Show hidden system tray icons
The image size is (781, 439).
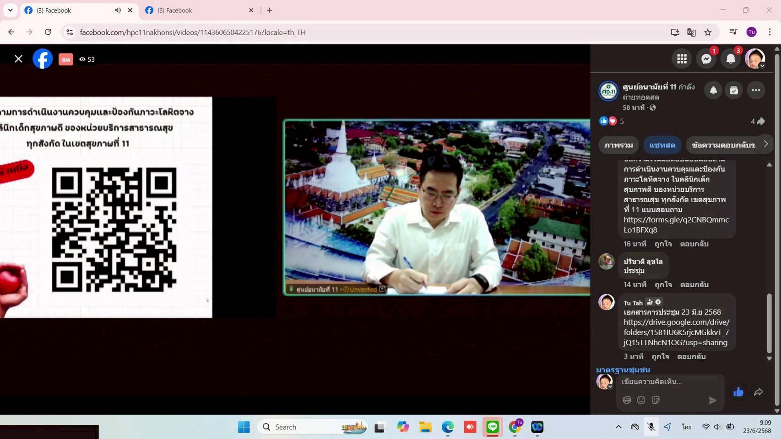coord(618,427)
